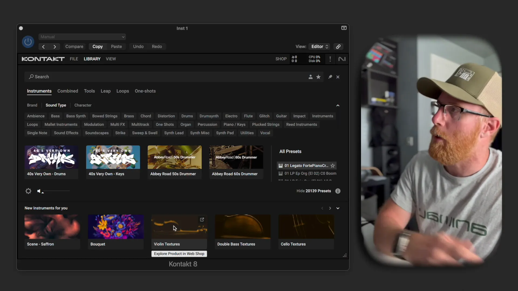This screenshot has height=291, width=518.
Task: Click the Compare button
Action: pos(74,47)
